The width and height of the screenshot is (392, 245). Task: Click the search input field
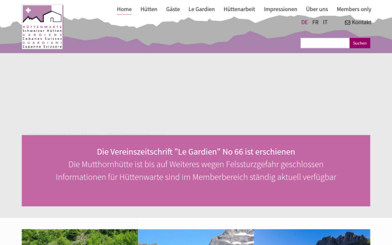pyautogui.click(x=325, y=43)
